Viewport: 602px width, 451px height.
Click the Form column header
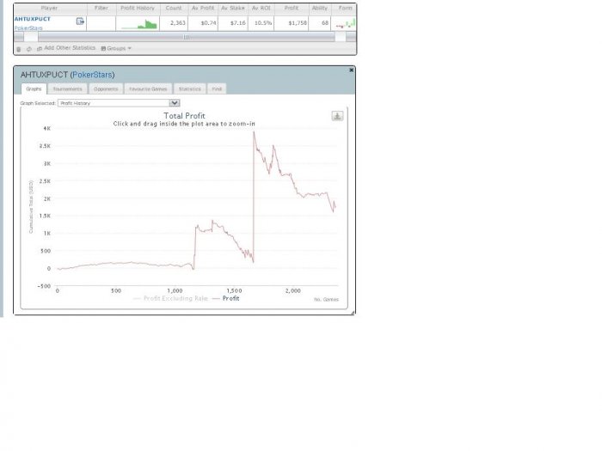345,8
